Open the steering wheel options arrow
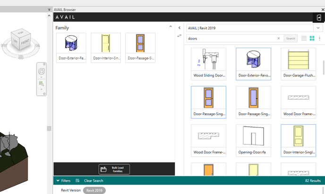The width and height of the screenshot is (325, 194). click(42, 77)
